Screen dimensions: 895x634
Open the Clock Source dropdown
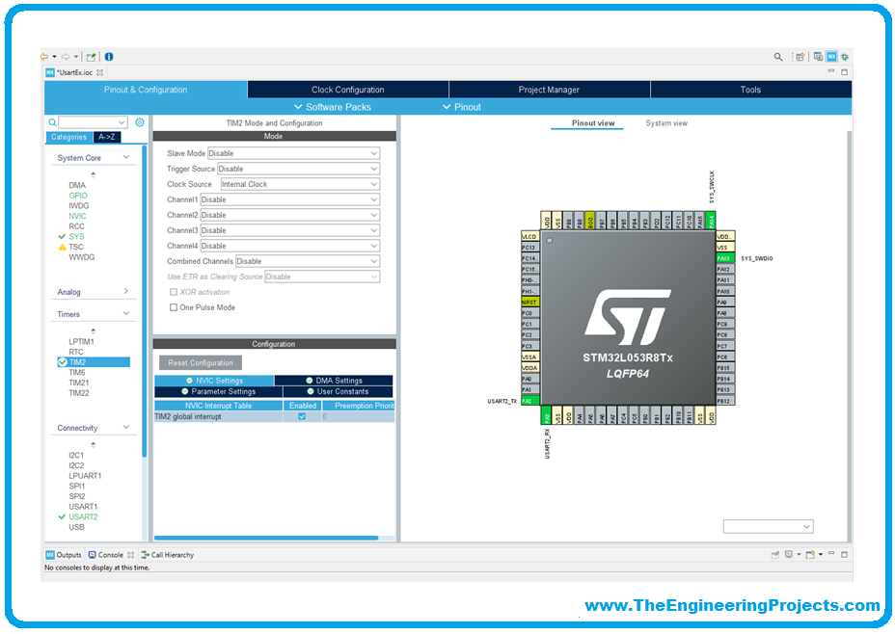pyautogui.click(x=300, y=184)
